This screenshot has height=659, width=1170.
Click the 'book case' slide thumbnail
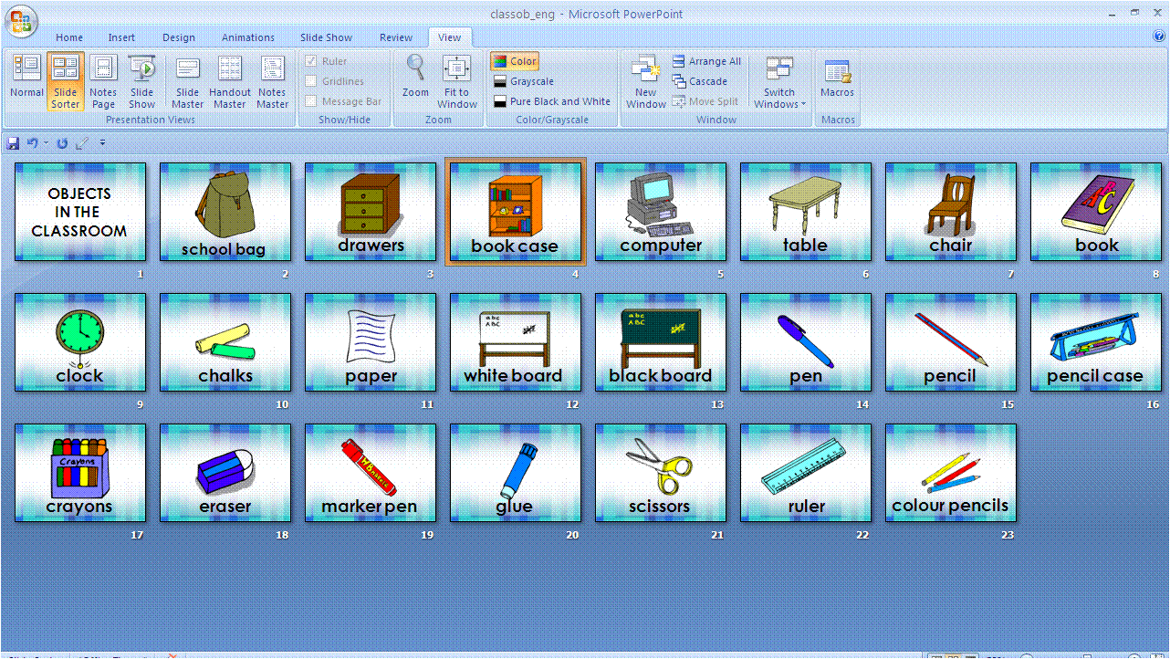pos(516,212)
